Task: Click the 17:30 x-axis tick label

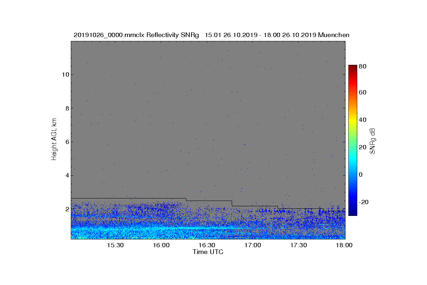Action: (x=299, y=245)
